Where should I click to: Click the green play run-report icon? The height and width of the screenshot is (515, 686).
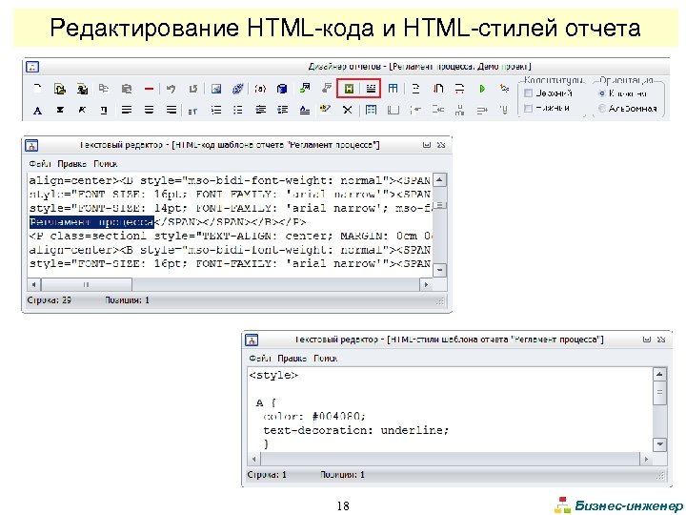click(x=482, y=89)
